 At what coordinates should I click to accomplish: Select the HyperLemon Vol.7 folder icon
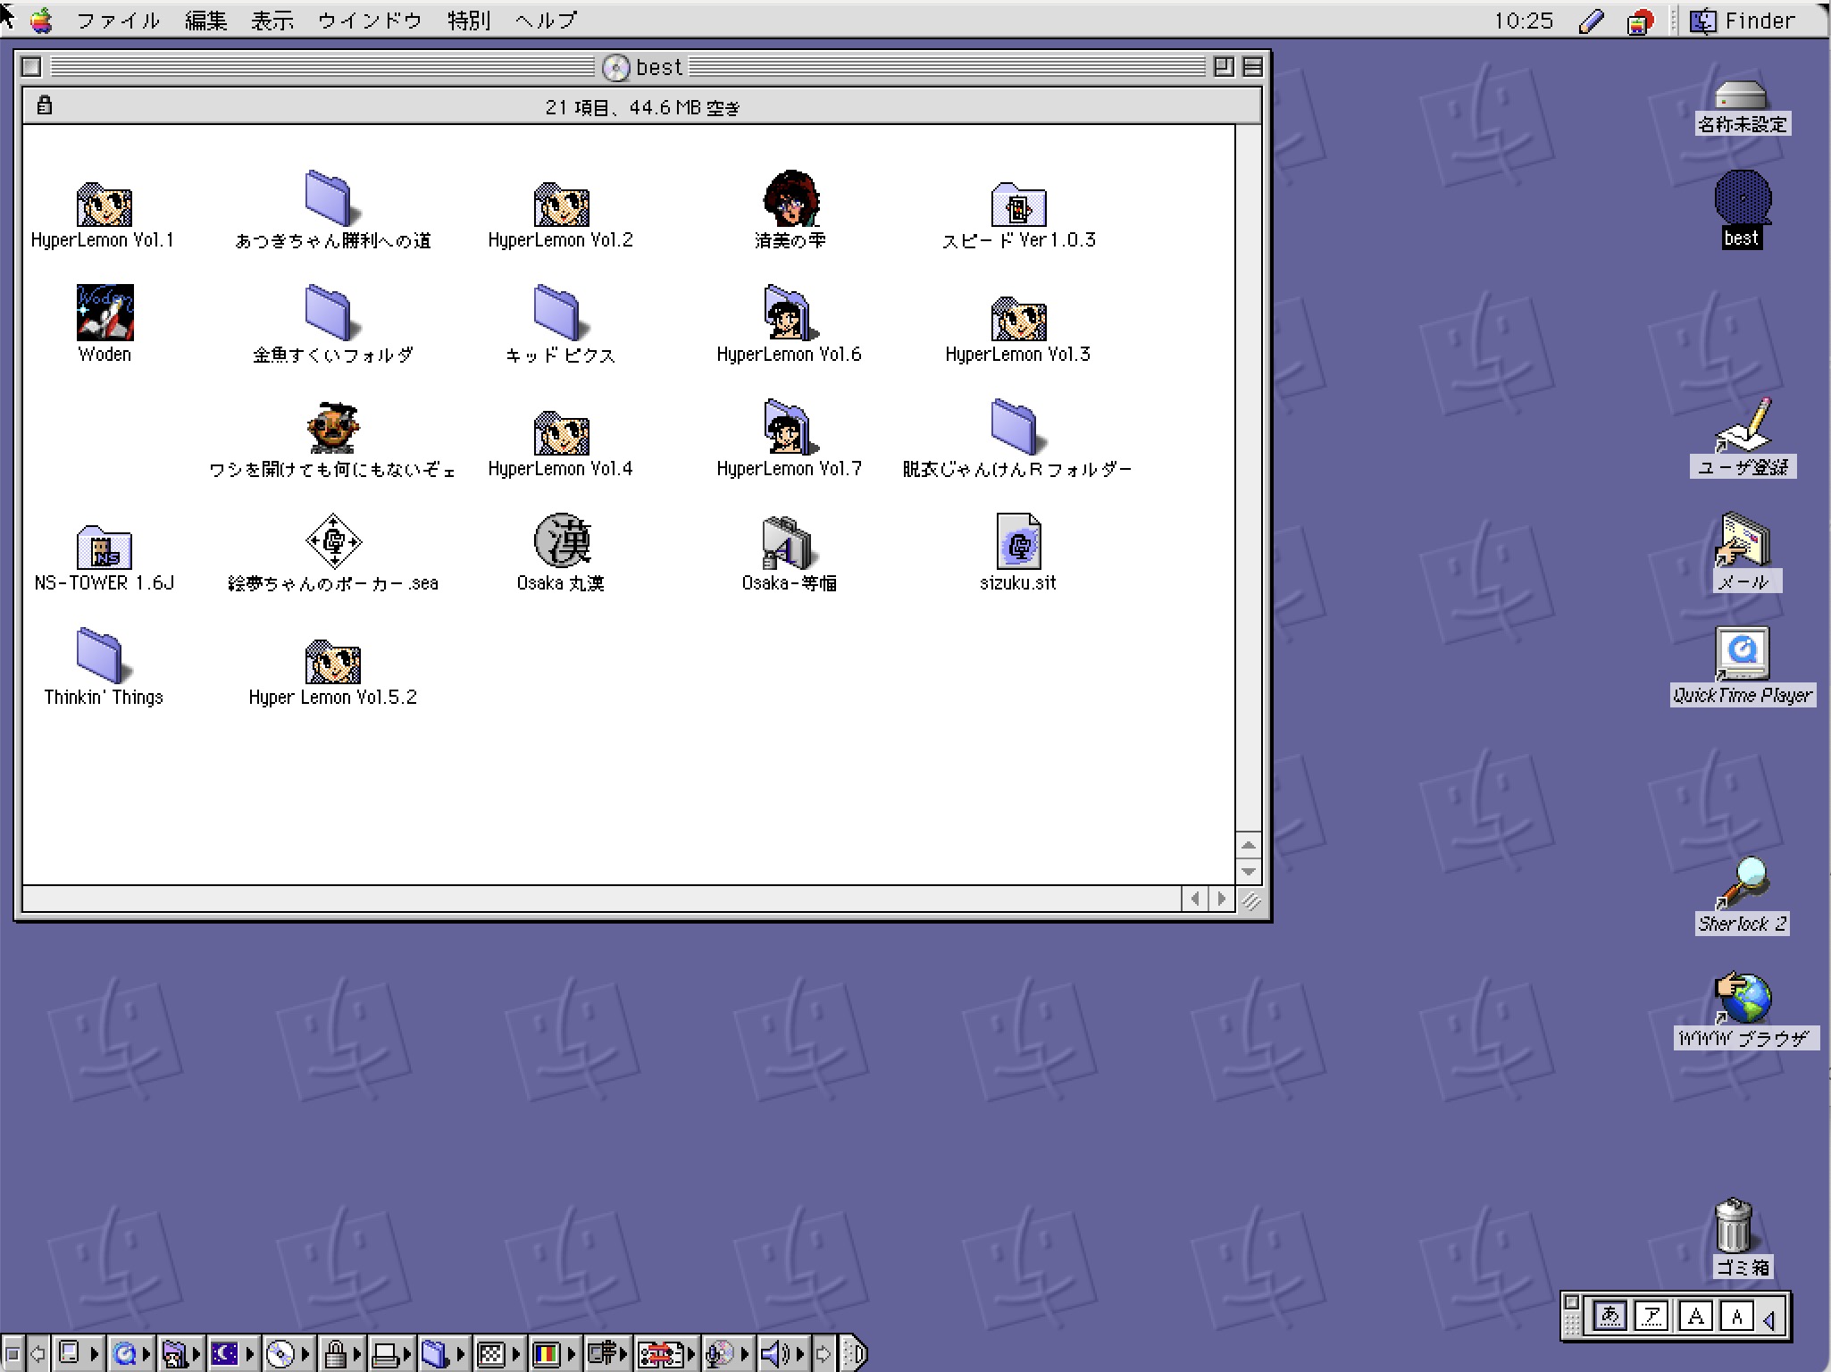coord(790,427)
